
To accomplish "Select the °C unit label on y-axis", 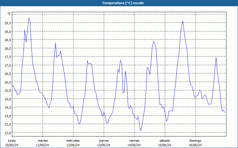I will 9,14.
